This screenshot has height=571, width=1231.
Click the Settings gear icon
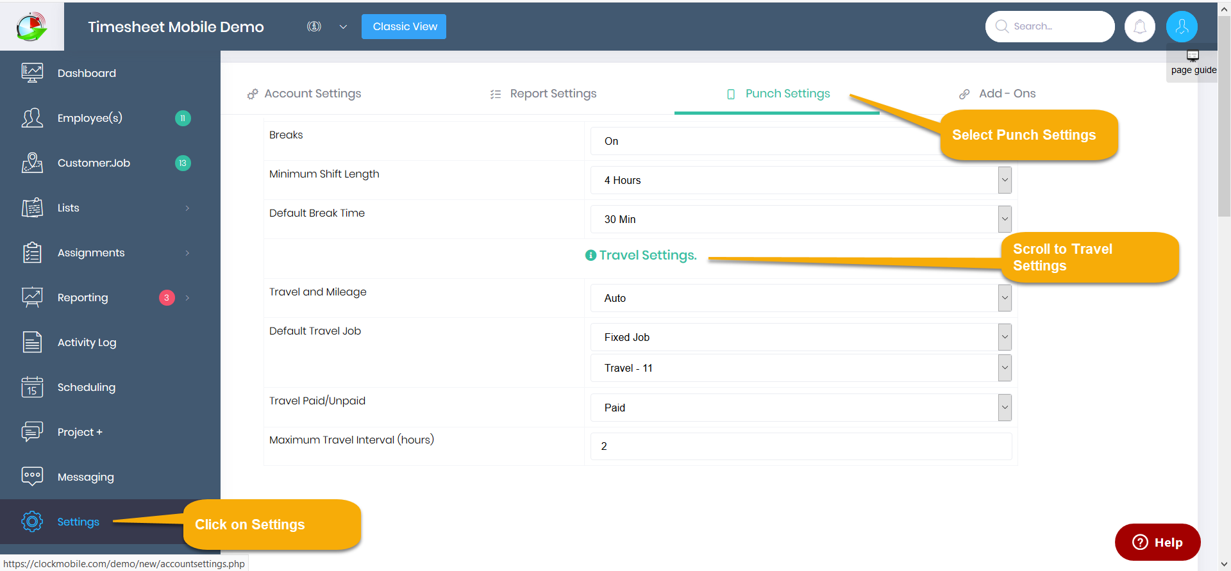pos(32,522)
